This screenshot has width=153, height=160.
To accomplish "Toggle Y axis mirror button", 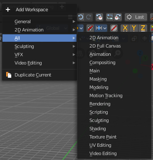I will click(134, 28).
